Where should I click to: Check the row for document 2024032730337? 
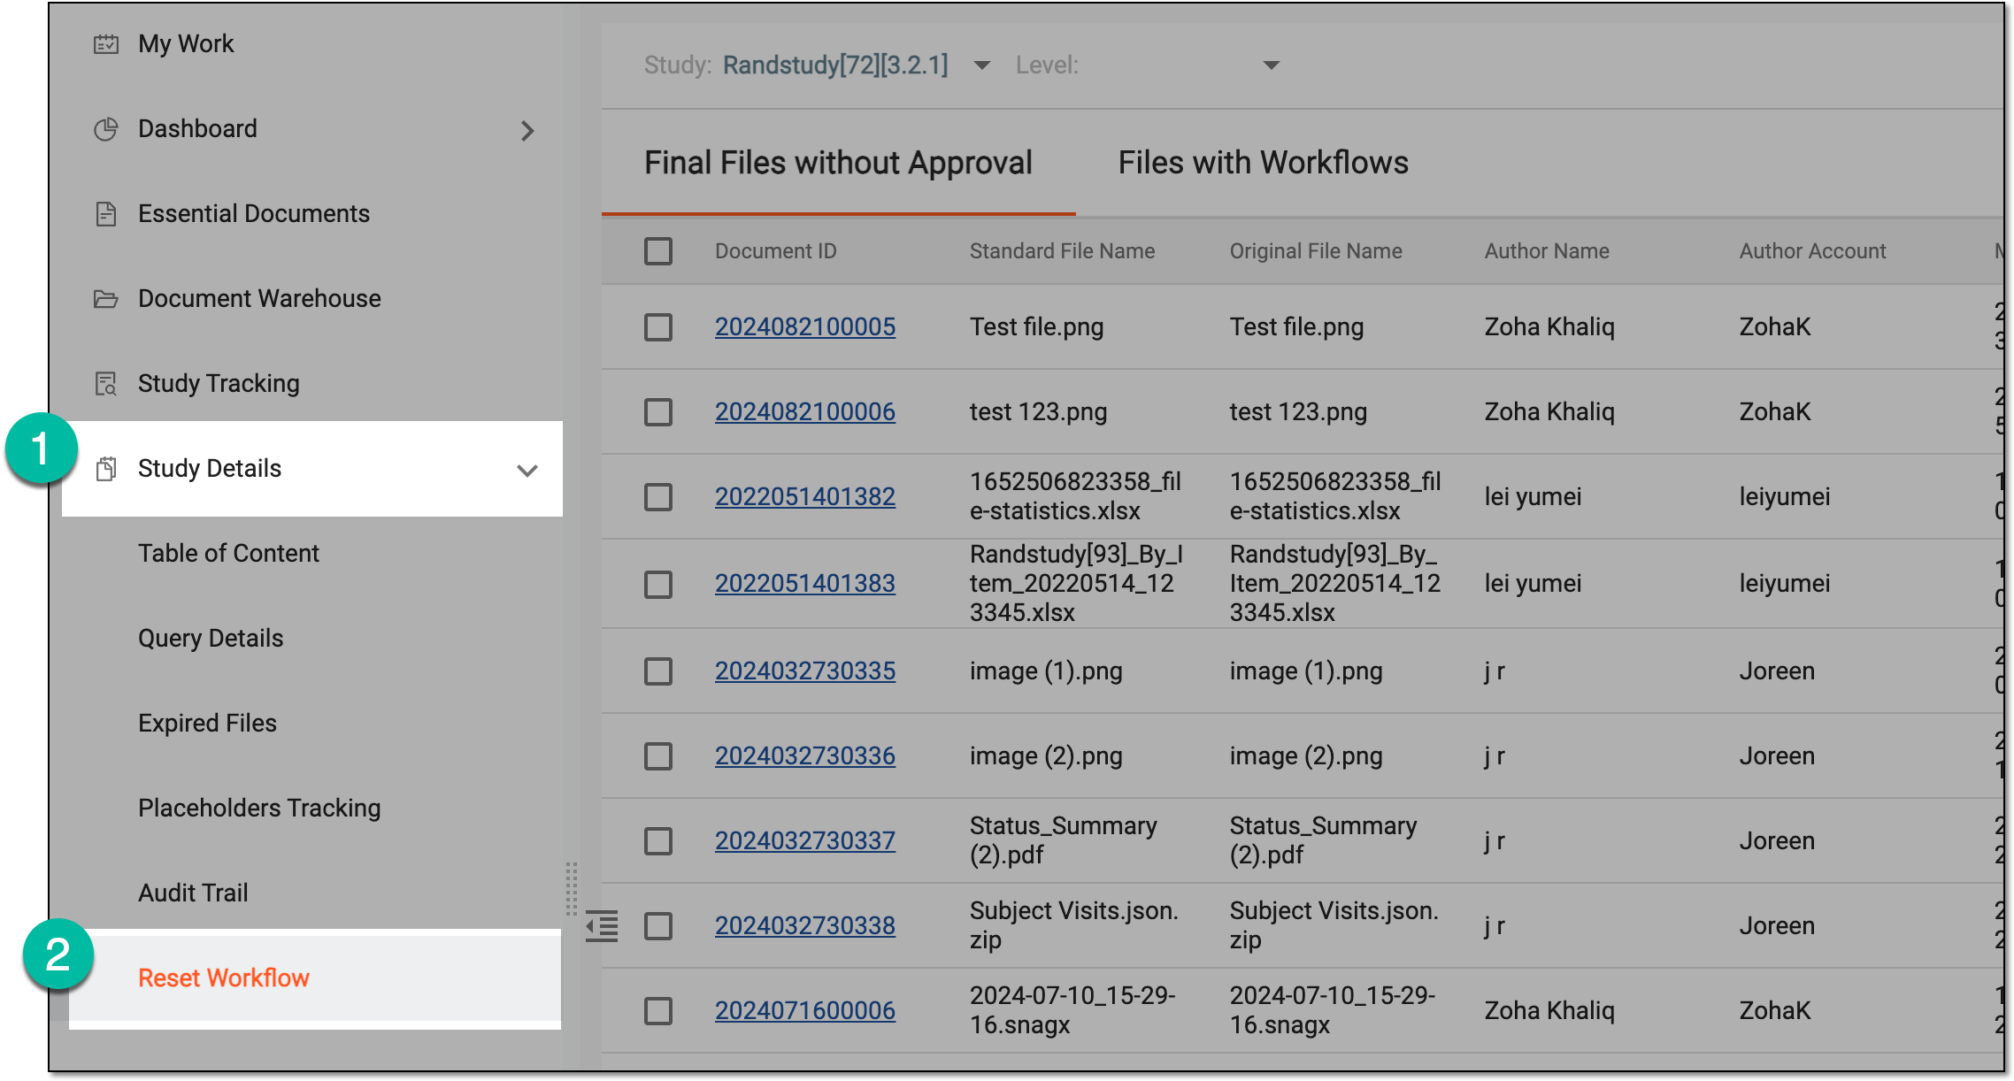point(658,841)
